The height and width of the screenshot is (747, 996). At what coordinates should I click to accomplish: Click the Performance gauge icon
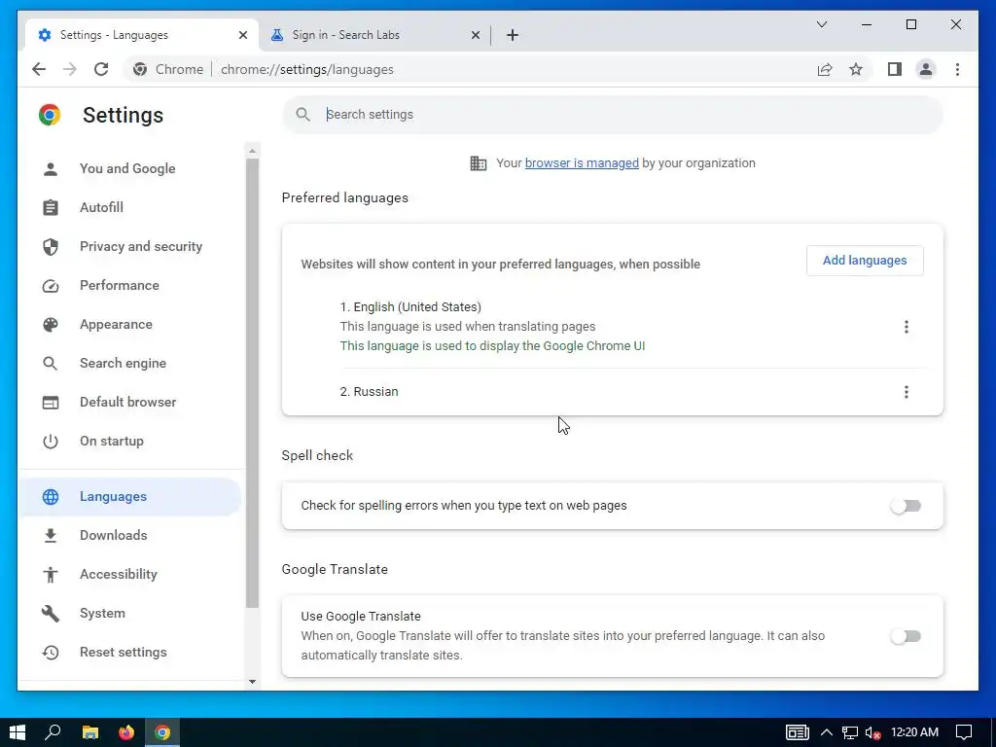(51, 286)
